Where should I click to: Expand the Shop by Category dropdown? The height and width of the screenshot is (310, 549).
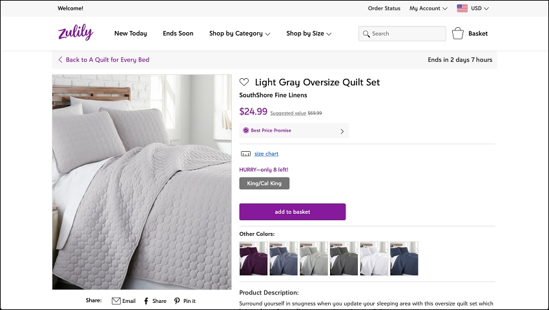pyautogui.click(x=240, y=34)
